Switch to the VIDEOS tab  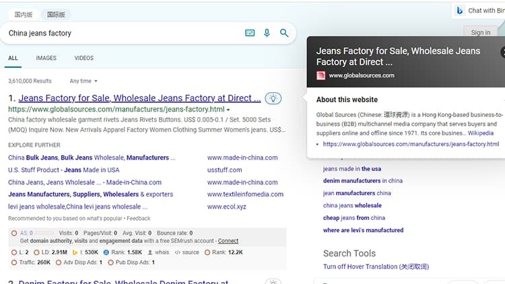(84, 59)
